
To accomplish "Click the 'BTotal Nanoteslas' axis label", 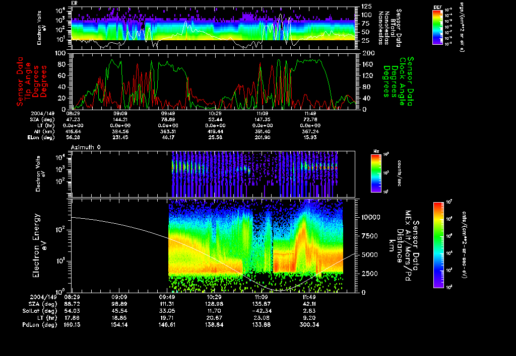I will point(390,27).
